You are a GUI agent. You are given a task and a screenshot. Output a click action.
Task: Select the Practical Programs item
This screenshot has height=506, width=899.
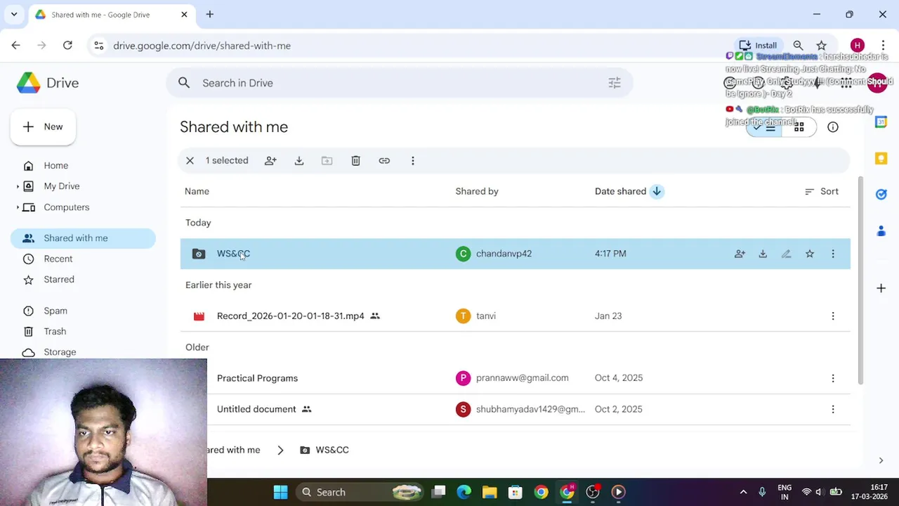click(257, 378)
